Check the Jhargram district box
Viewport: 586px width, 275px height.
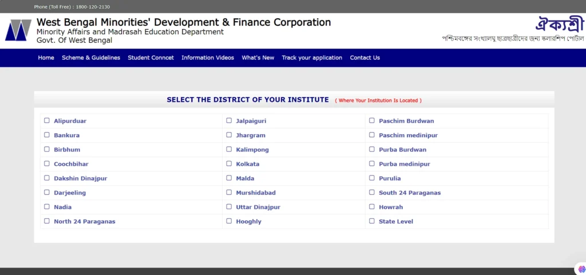[x=229, y=135]
